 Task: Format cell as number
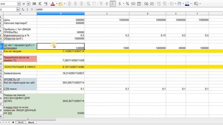[x=133, y=4]
